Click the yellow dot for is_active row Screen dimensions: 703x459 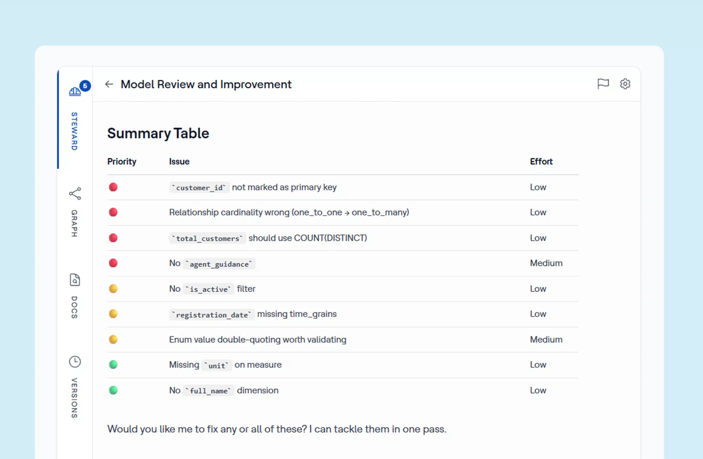(x=113, y=289)
